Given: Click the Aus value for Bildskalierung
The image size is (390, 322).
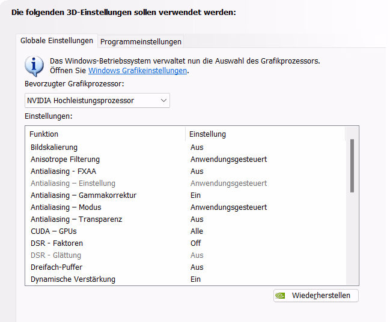Looking at the screenshot, I should [x=197, y=148].
